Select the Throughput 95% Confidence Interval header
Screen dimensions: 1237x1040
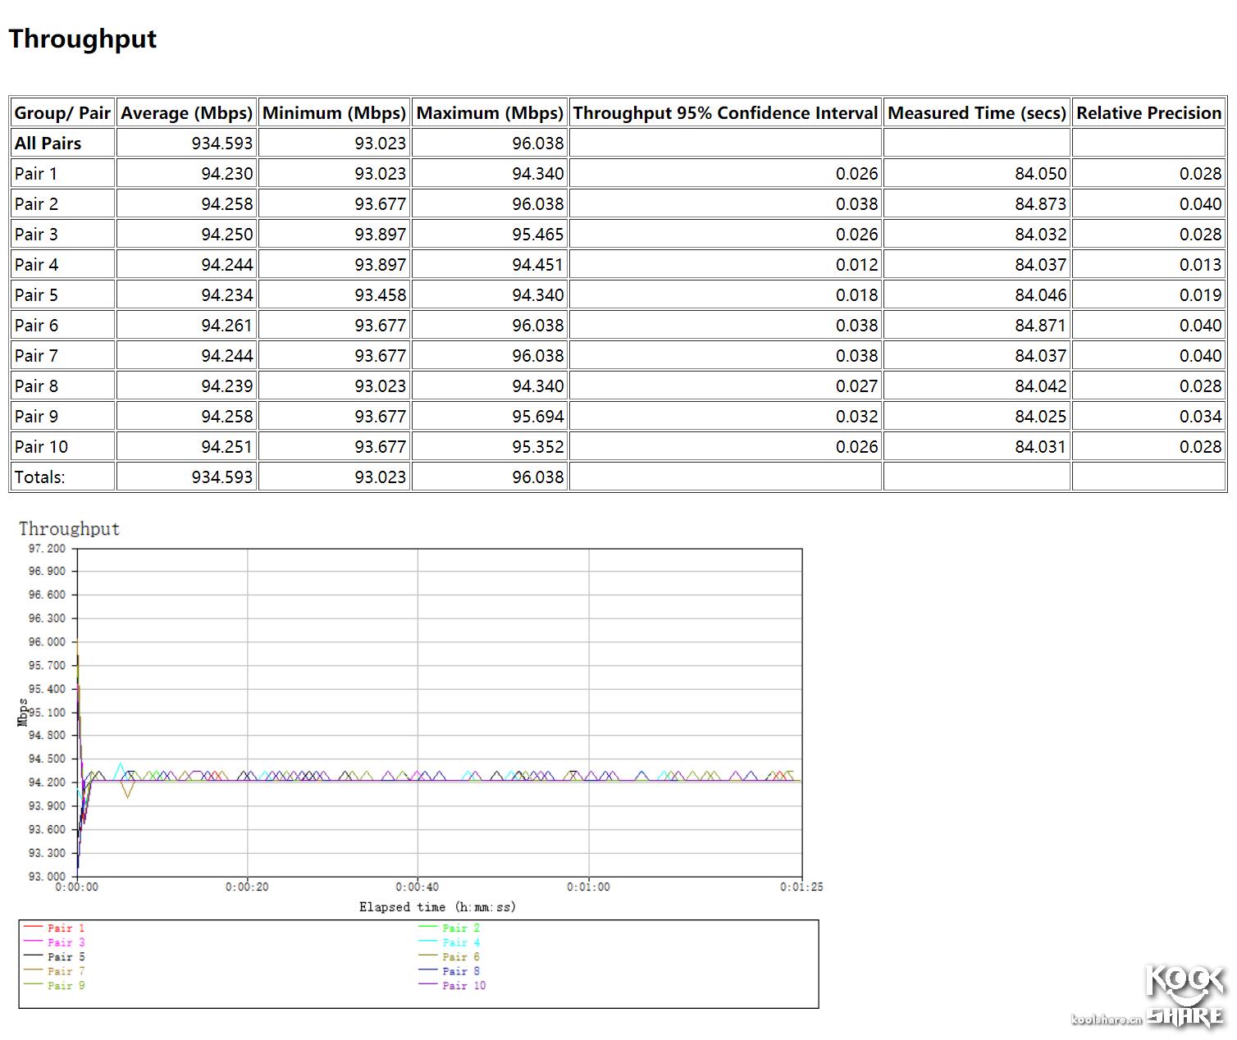pos(725,113)
